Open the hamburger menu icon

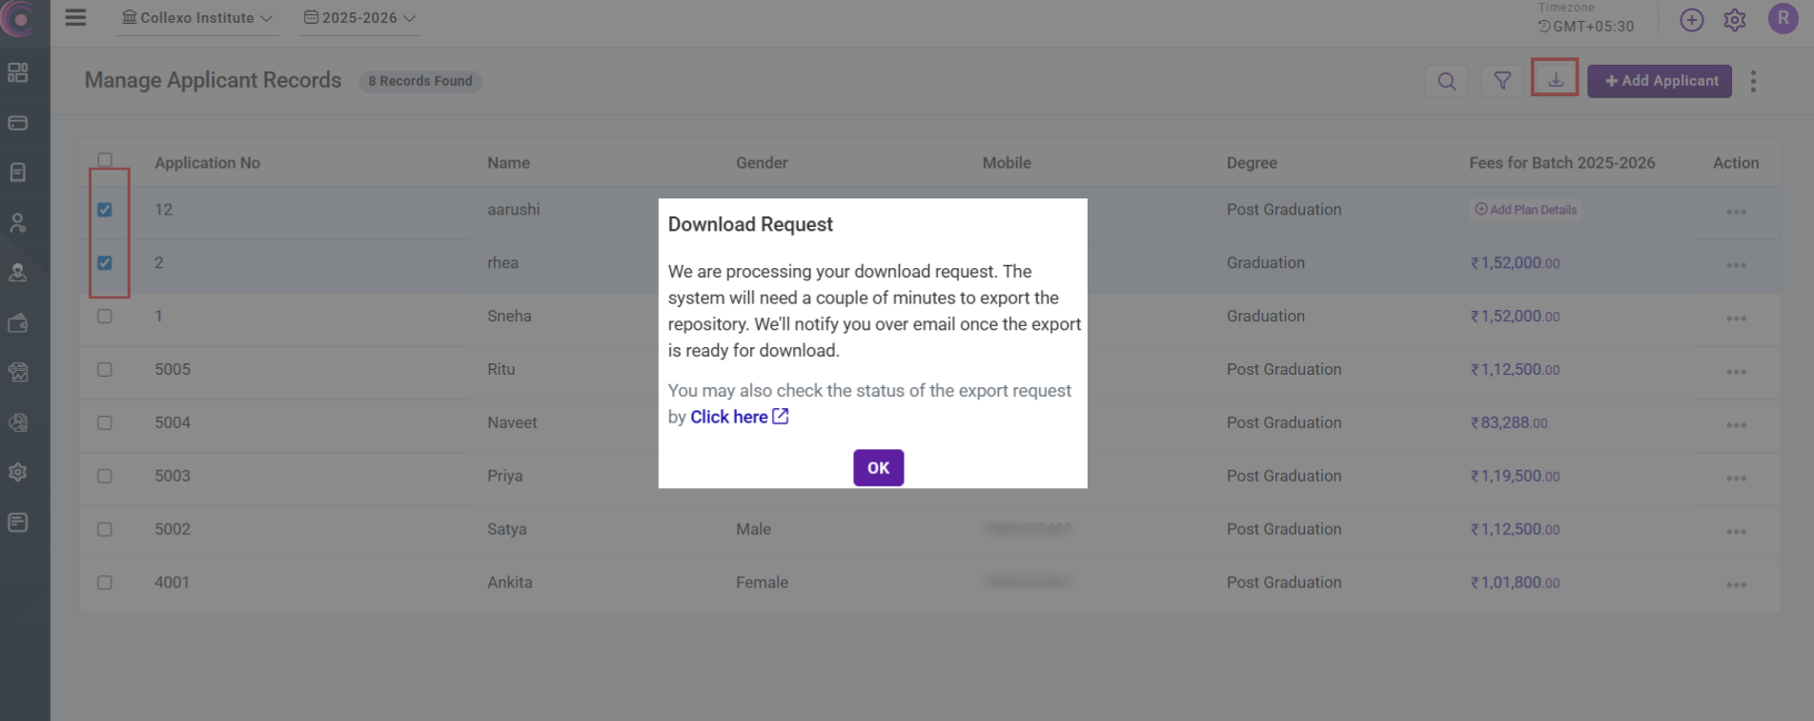(x=75, y=18)
